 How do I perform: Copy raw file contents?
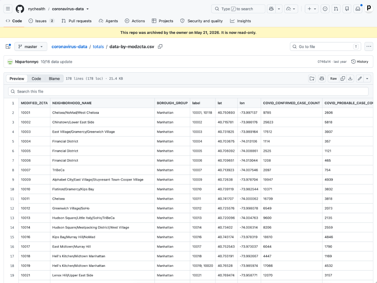(x=343, y=78)
